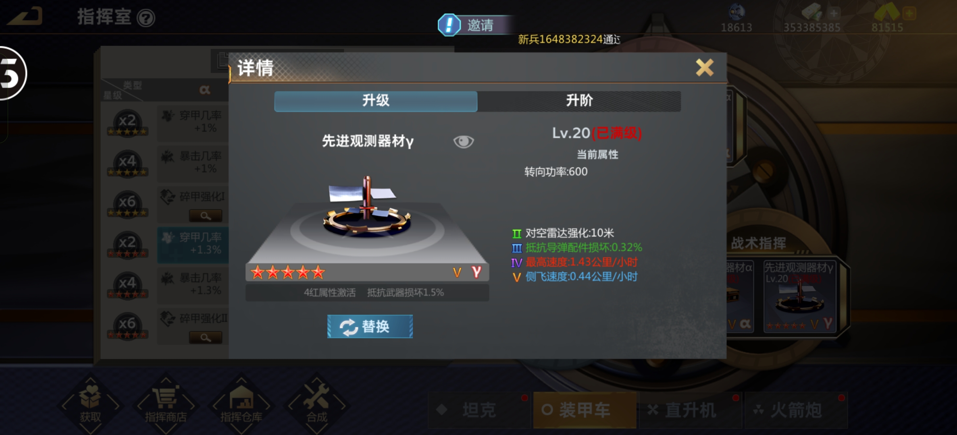Select the 坦克 vehicle category

[479, 410]
